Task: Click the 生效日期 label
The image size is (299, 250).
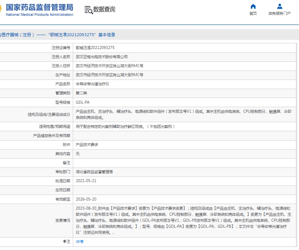Action: (x=63, y=190)
